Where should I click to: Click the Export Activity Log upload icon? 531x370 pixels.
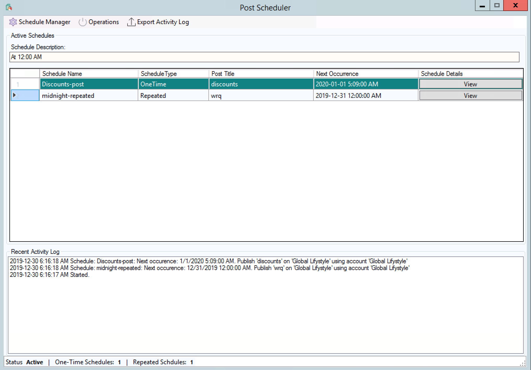click(131, 22)
